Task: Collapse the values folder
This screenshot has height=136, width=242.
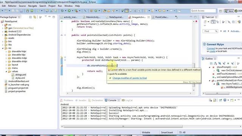Action: click(x=6, y=71)
